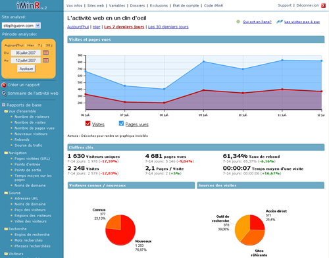Open Nombre de pages vues report
Viewport: 329px width, 258px height.
[x=34, y=128]
